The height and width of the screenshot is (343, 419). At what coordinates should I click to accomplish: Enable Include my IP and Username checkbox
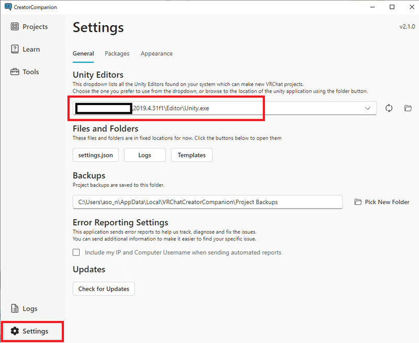tap(76, 253)
